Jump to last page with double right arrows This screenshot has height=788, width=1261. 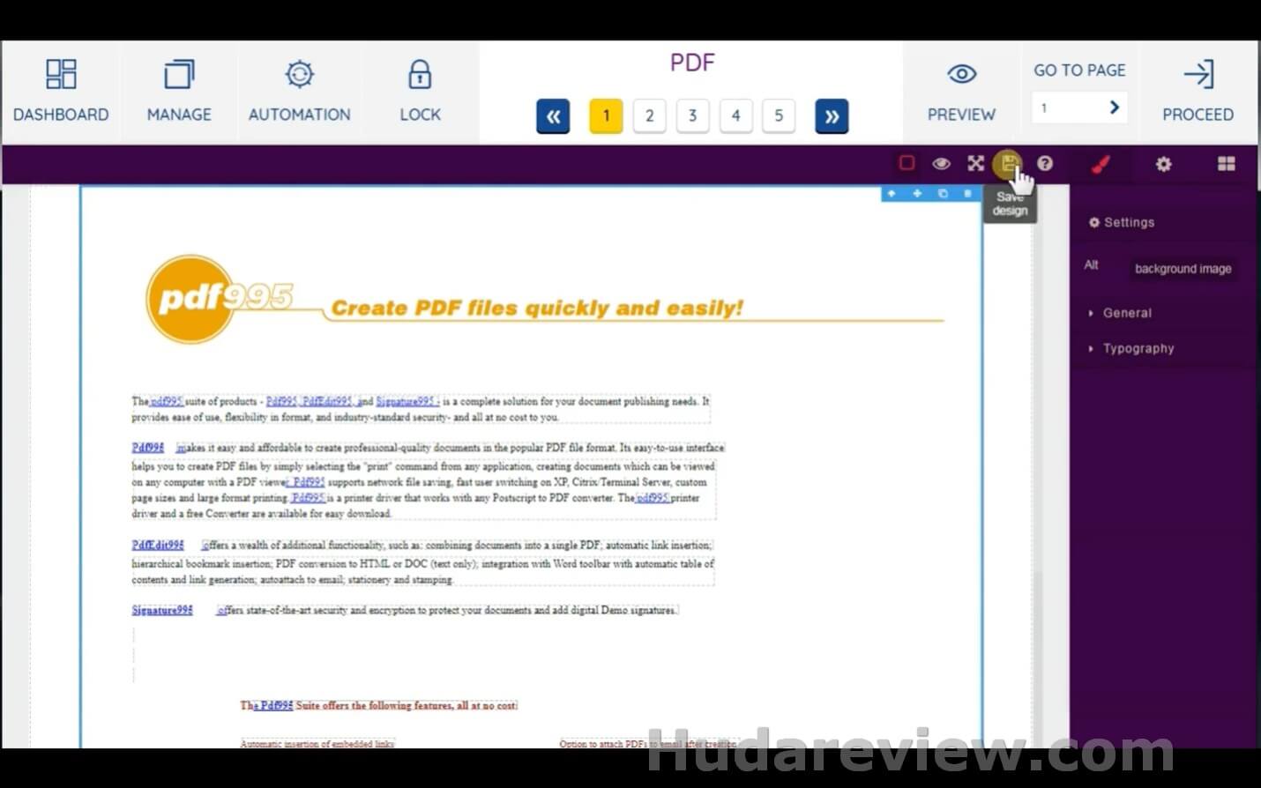tap(832, 116)
